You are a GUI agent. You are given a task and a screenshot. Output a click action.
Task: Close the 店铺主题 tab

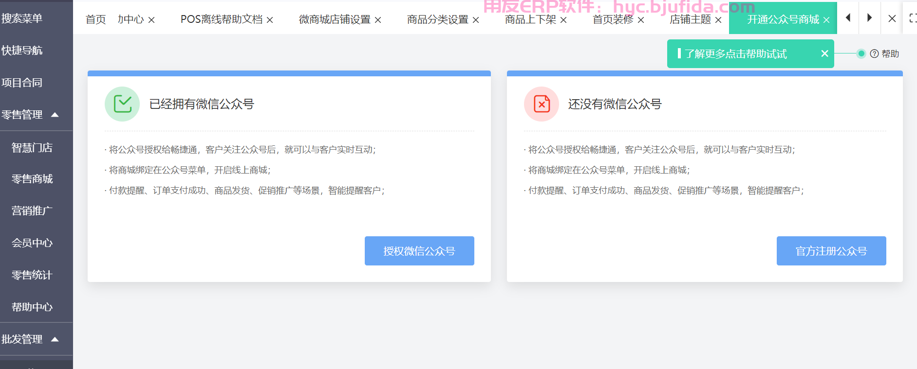click(718, 20)
